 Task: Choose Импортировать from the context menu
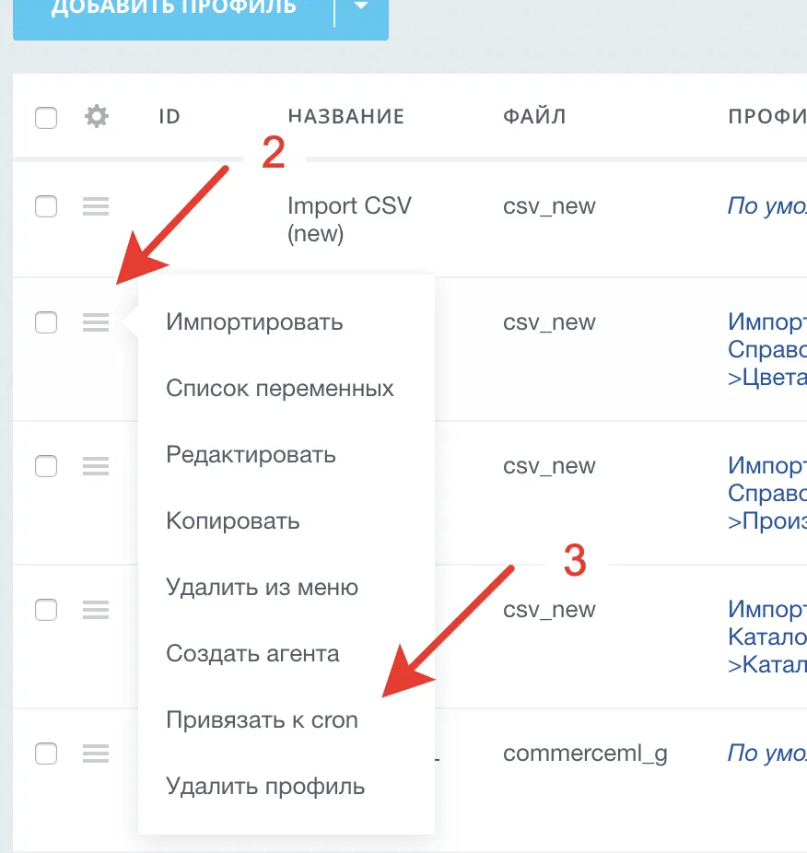point(254,322)
